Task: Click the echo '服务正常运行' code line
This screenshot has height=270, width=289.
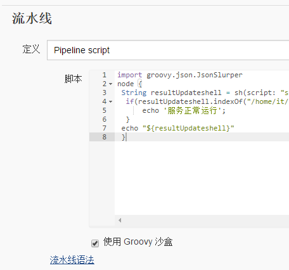Action: point(184,110)
